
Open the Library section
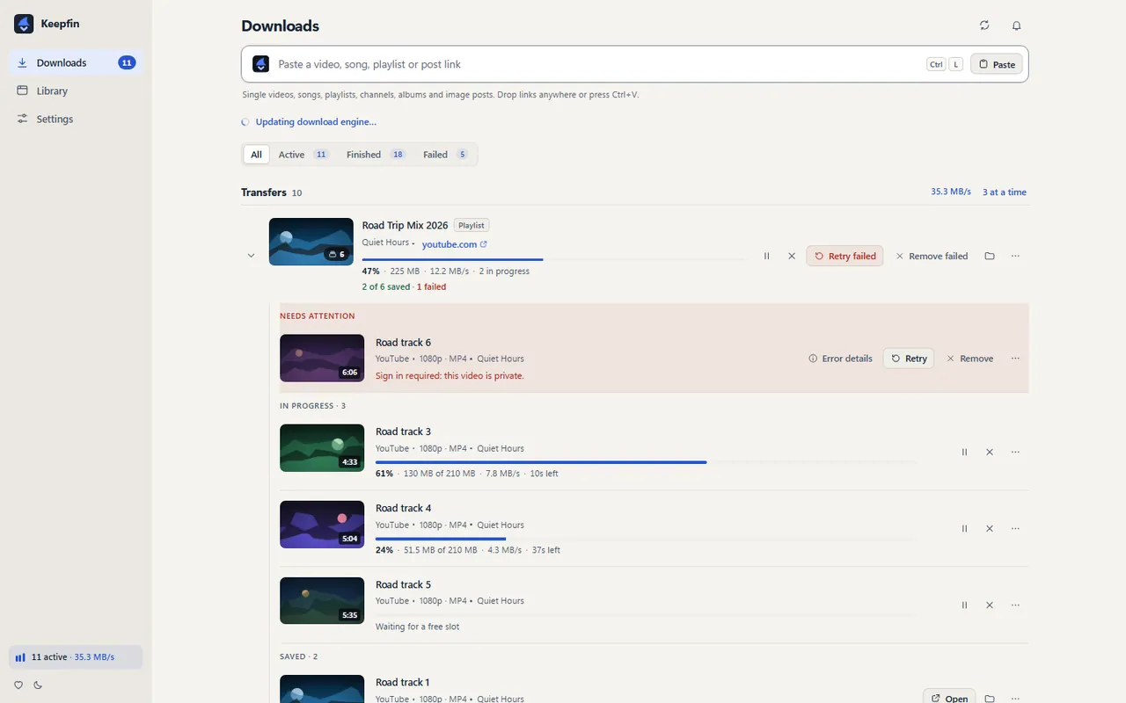pyautogui.click(x=76, y=91)
